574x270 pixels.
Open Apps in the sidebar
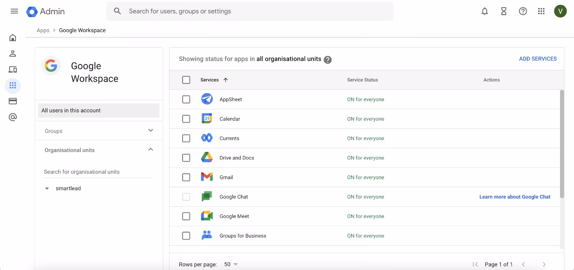13,85
